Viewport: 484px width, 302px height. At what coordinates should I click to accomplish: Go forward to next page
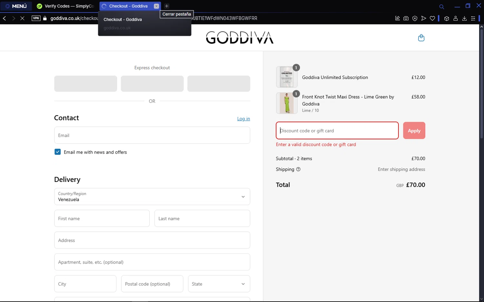[x=14, y=18]
